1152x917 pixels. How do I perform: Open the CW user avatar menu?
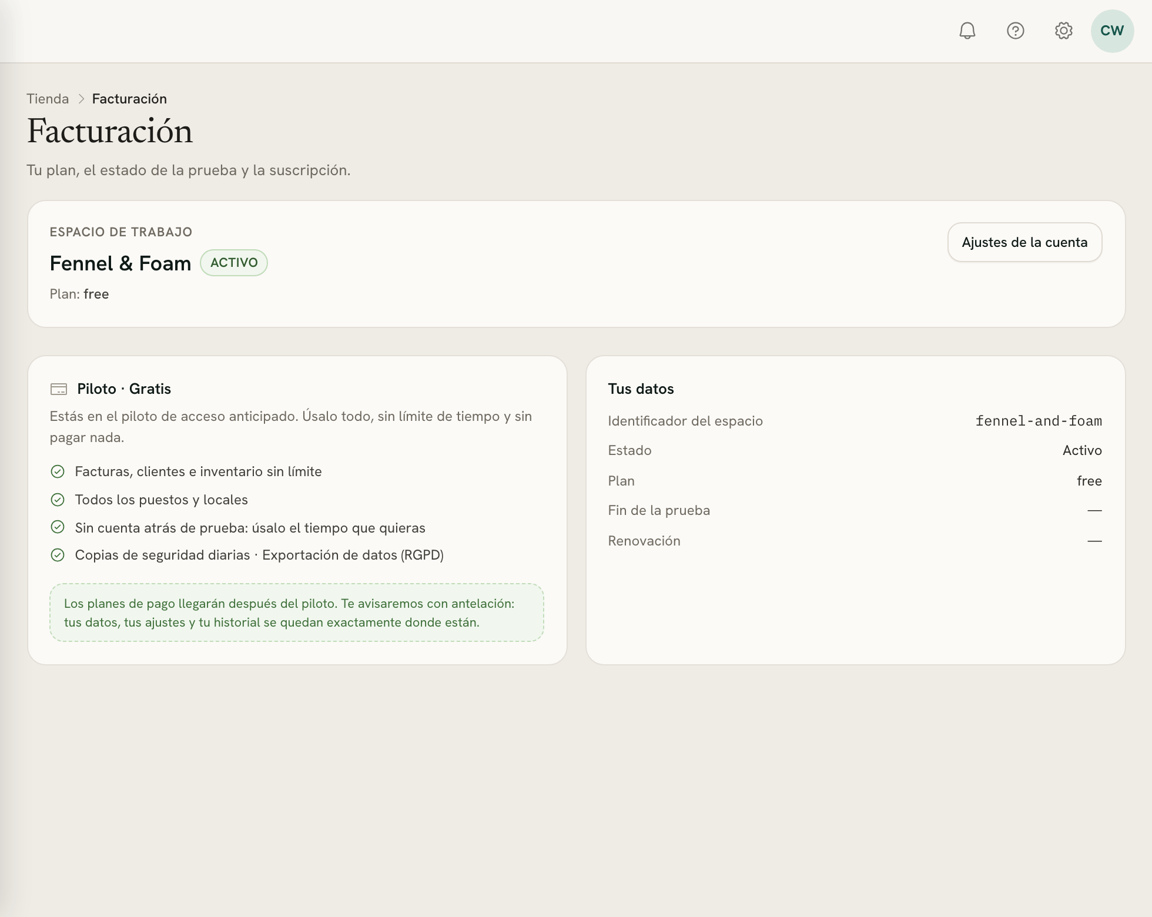pyautogui.click(x=1112, y=31)
